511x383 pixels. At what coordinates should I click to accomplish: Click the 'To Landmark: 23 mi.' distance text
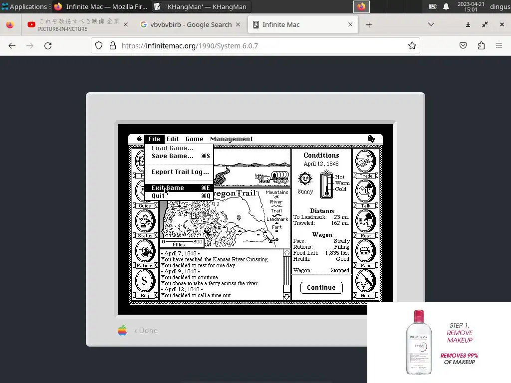click(x=321, y=217)
